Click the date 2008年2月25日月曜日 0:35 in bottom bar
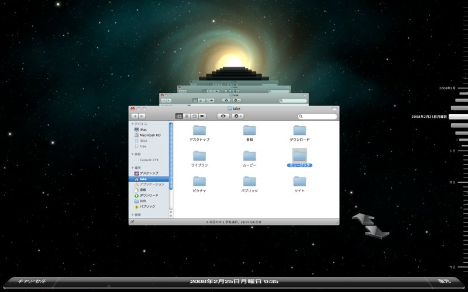 (234, 281)
